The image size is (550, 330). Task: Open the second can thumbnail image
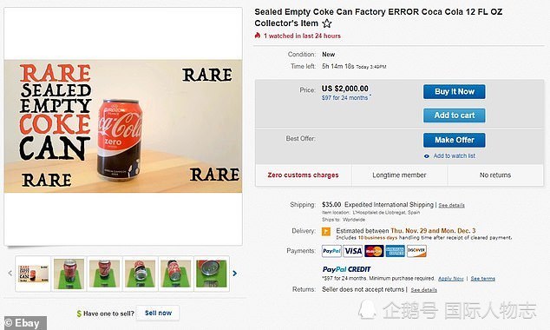(69, 274)
